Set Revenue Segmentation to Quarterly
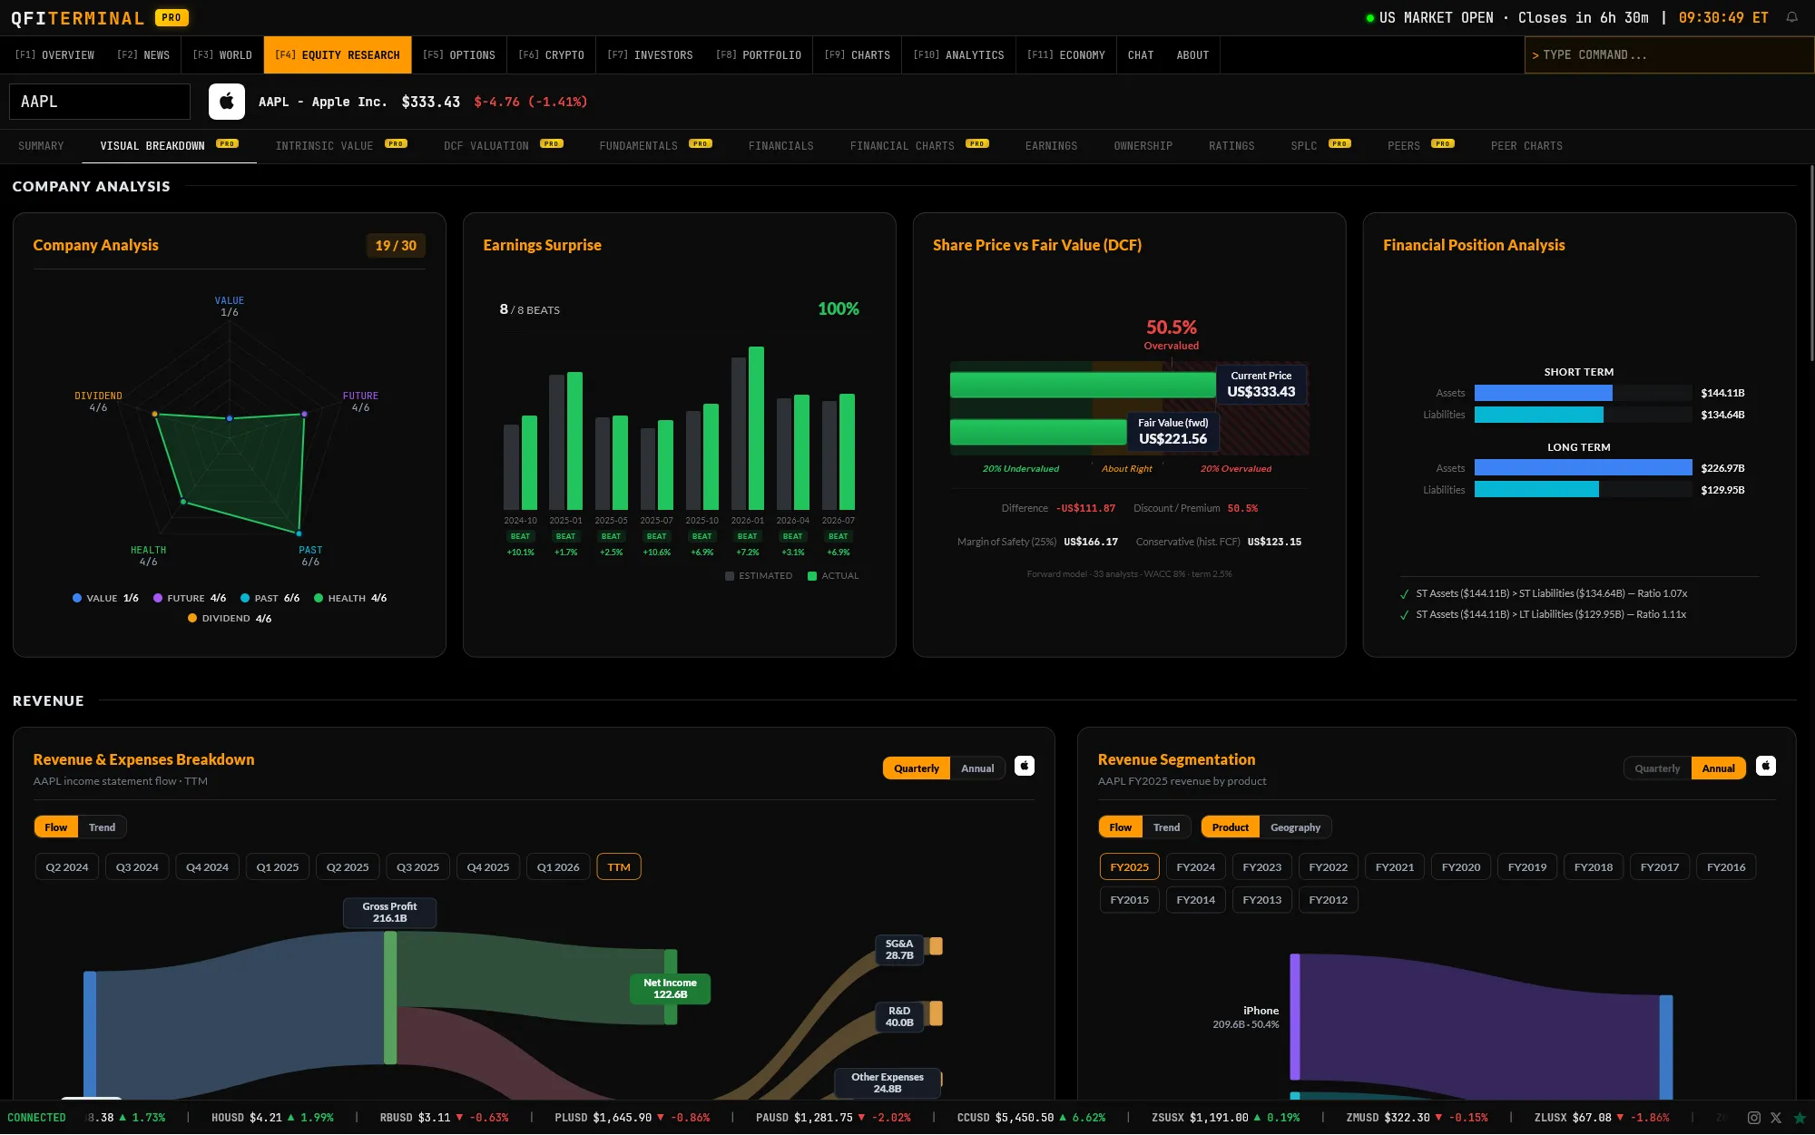The width and height of the screenshot is (1815, 1135). click(1657, 768)
